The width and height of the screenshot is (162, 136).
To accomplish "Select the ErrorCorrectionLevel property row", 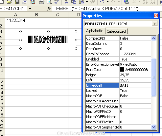I will 118,64.
